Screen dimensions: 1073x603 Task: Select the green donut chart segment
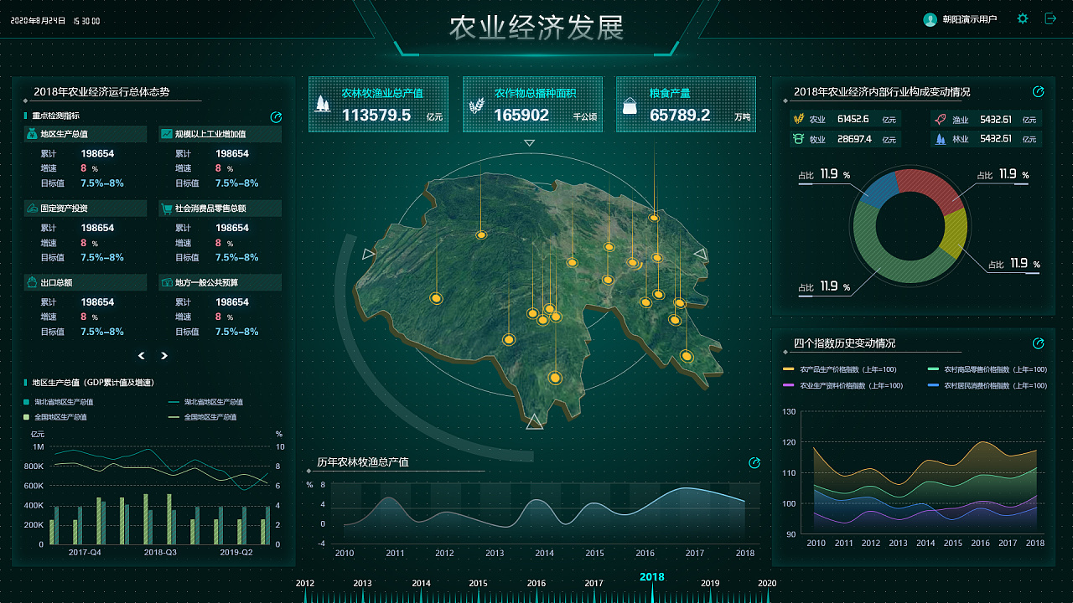click(880, 258)
